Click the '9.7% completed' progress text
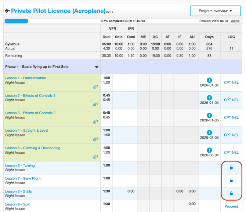Viewport: 246px width, 212px height. [x=112, y=21]
